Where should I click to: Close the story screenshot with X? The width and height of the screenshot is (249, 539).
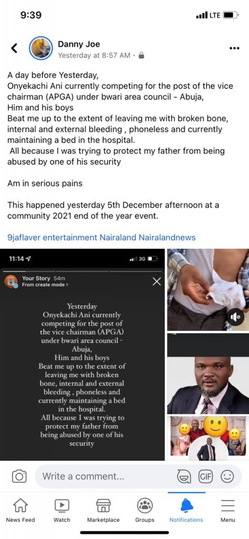point(157,282)
